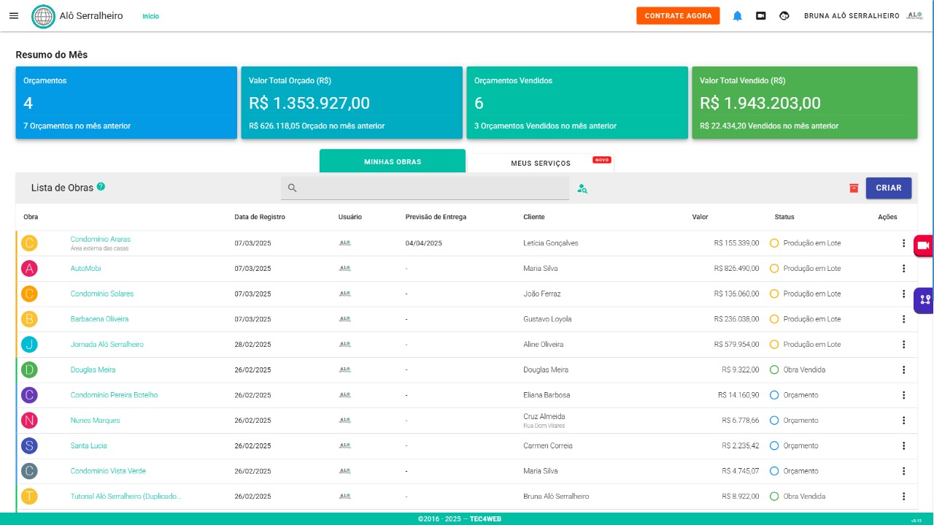Click the red video tutorial side tab
This screenshot has width=934, height=525.
[x=923, y=245]
